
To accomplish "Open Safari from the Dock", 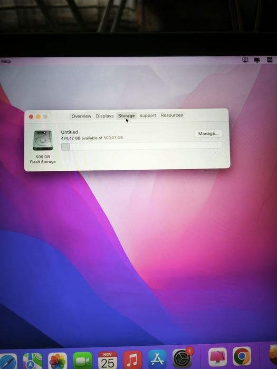I will 8,361.
